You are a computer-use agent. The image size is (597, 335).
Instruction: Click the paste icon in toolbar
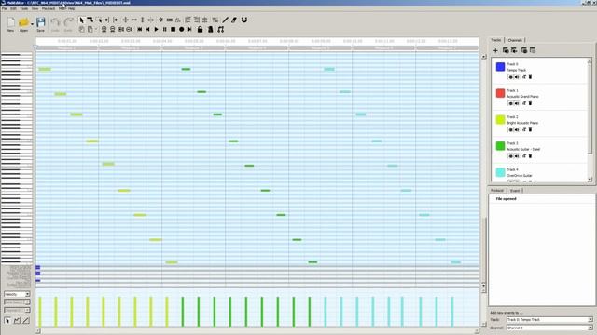coord(90,29)
